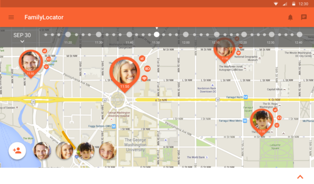Tap wifi status icon beside blonde woman's pin

[x=144, y=78]
